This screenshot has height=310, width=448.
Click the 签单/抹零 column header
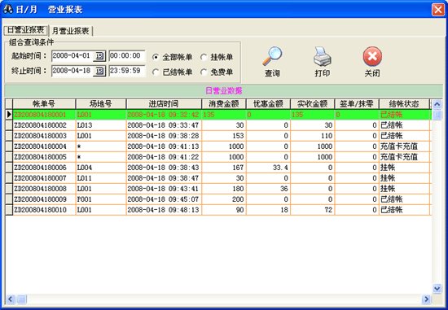pos(357,104)
